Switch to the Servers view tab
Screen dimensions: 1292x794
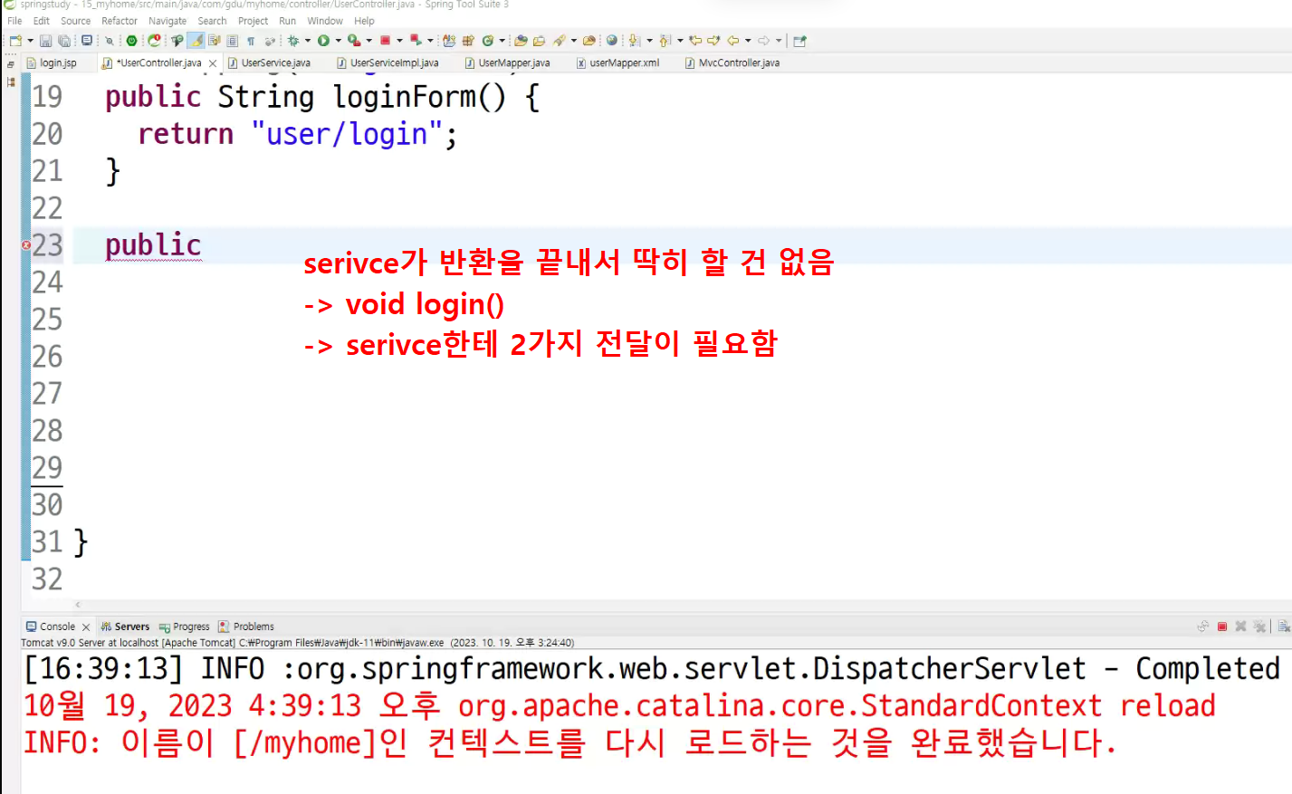pyautogui.click(x=125, y=627)
